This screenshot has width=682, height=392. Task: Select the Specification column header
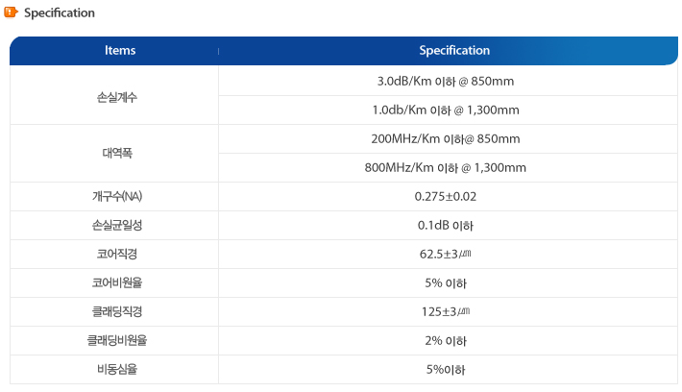[x=454, y=51]
